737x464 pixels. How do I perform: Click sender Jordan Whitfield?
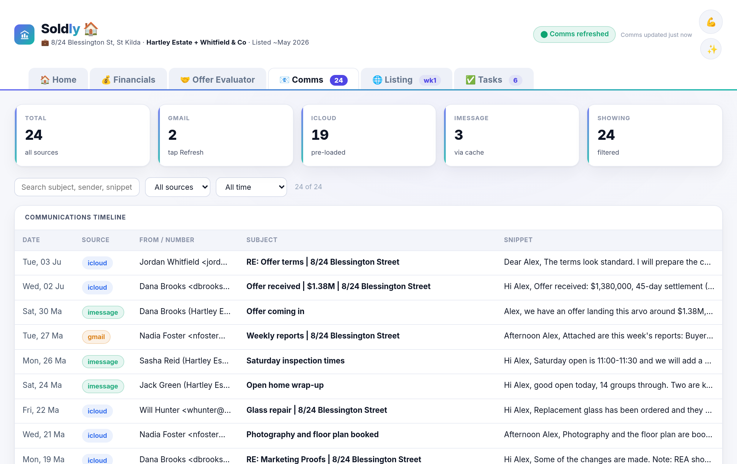[x=183, y=262]
